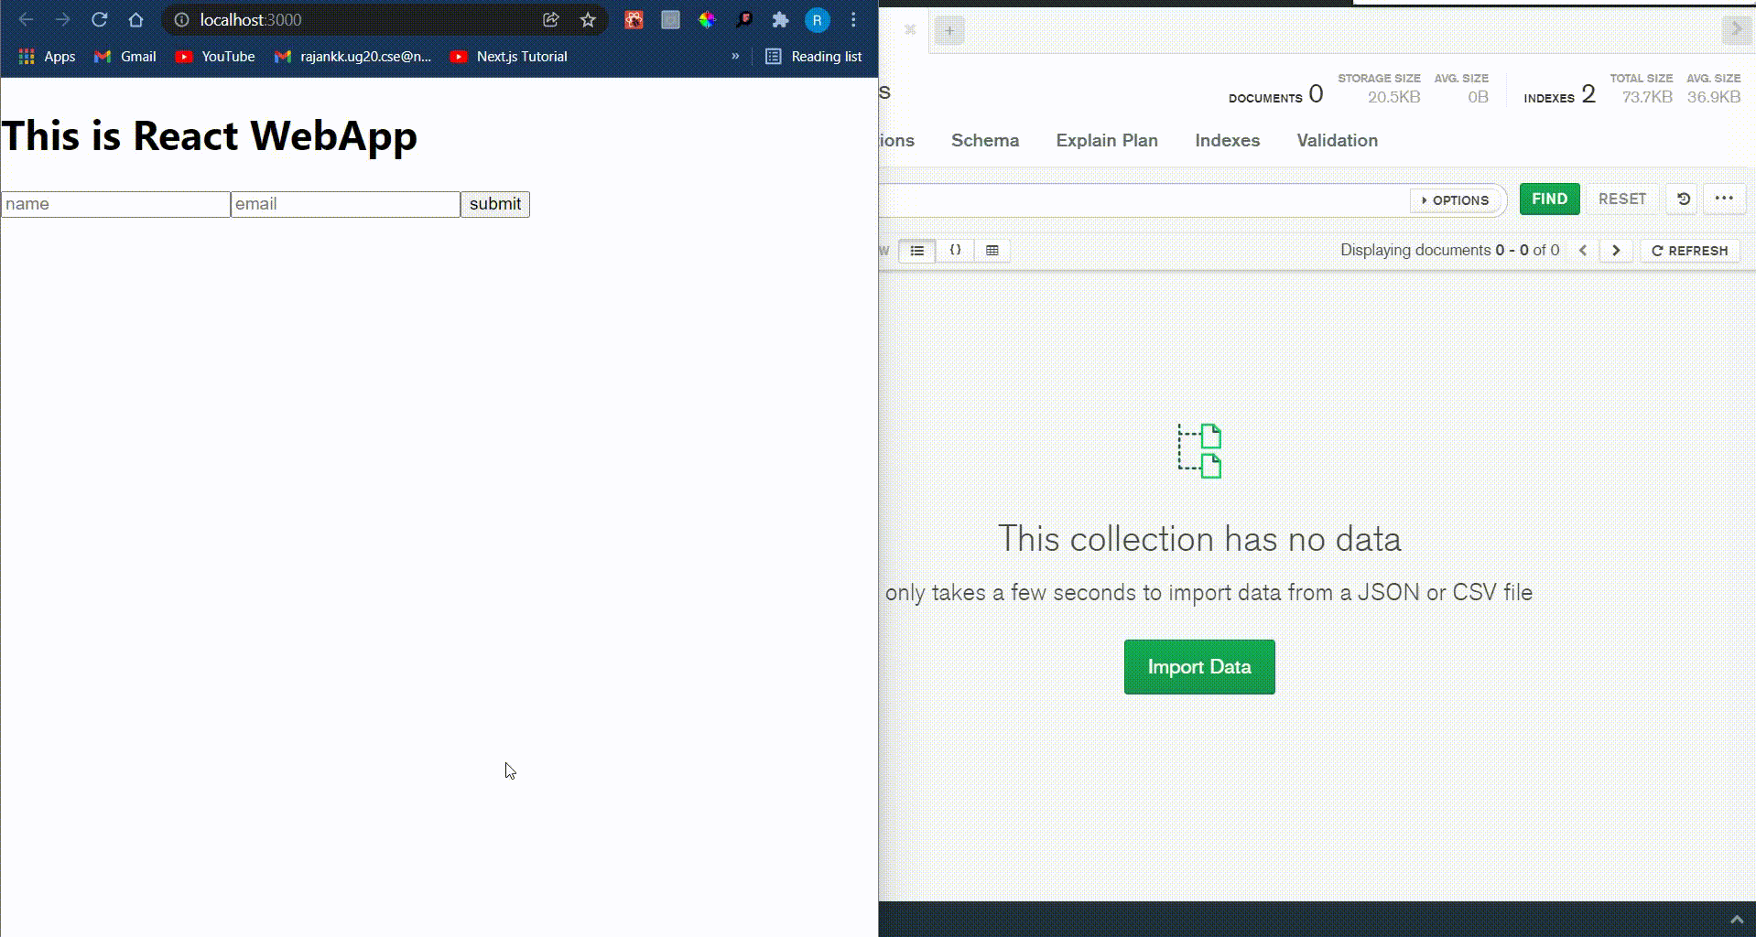This screenshot has height=937, width=1756.
Task: Click the color wheel extension icon
Action: coord(707,19)
